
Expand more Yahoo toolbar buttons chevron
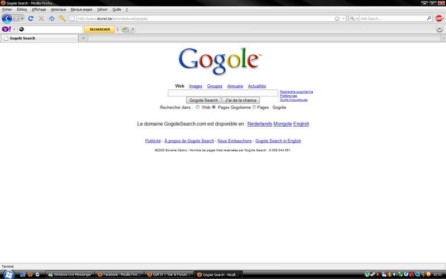click(133, 29)
